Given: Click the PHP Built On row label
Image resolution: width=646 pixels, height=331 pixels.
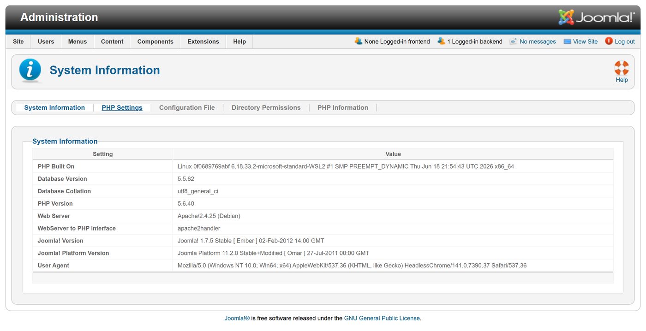Looking at the screenshot, I should pos(56,166).
